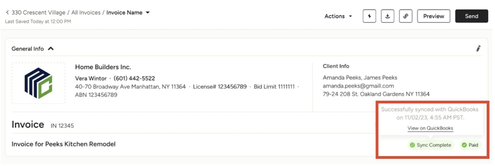Open View on QuickBooks link
The image size is (495, 166).
(430, 128)
